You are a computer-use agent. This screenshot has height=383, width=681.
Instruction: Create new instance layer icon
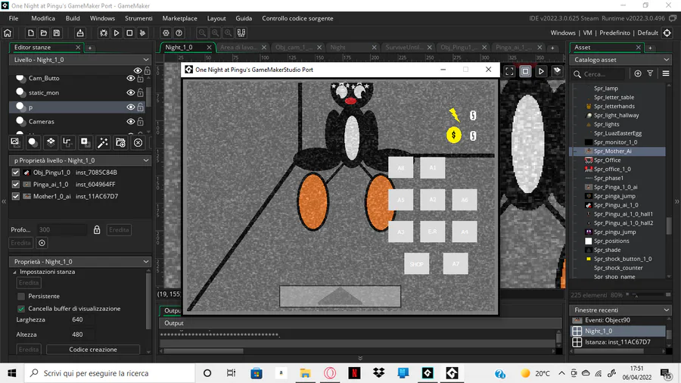coord(33,142)
